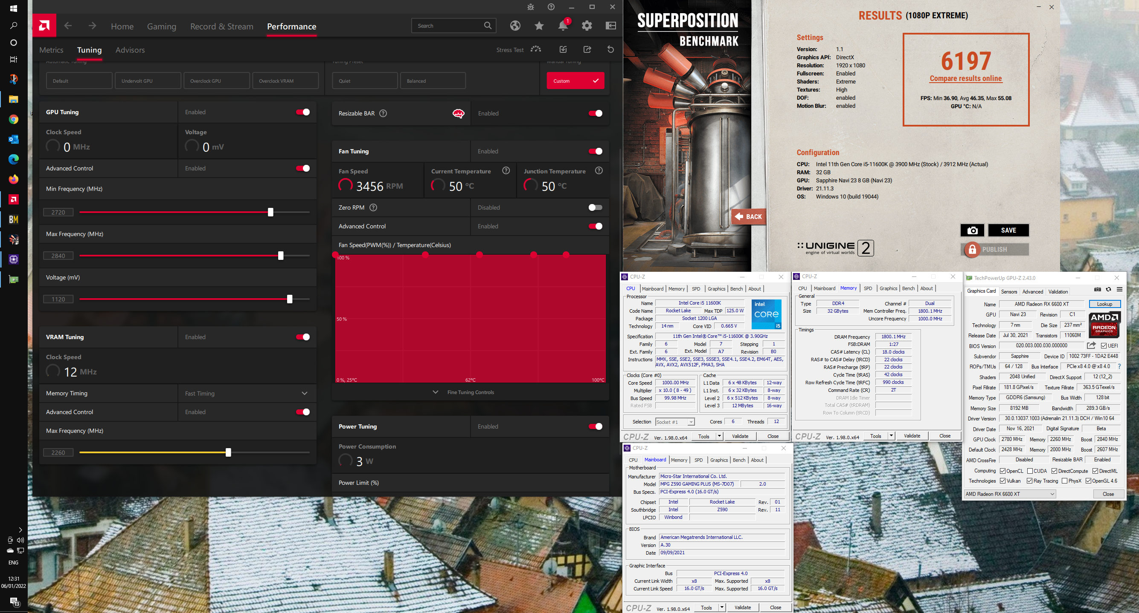Go forward with the right arrow icon
Viewport: 1139px width, 613px height.
tap(92, 26)
